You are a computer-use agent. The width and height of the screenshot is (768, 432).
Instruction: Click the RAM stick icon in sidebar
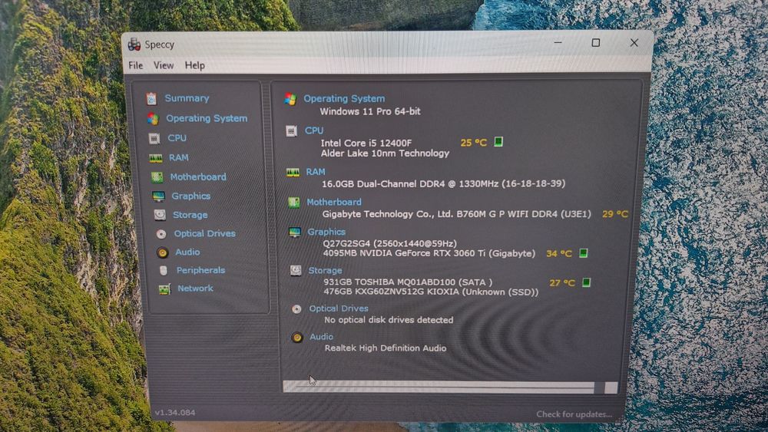(x=156, y=158)
